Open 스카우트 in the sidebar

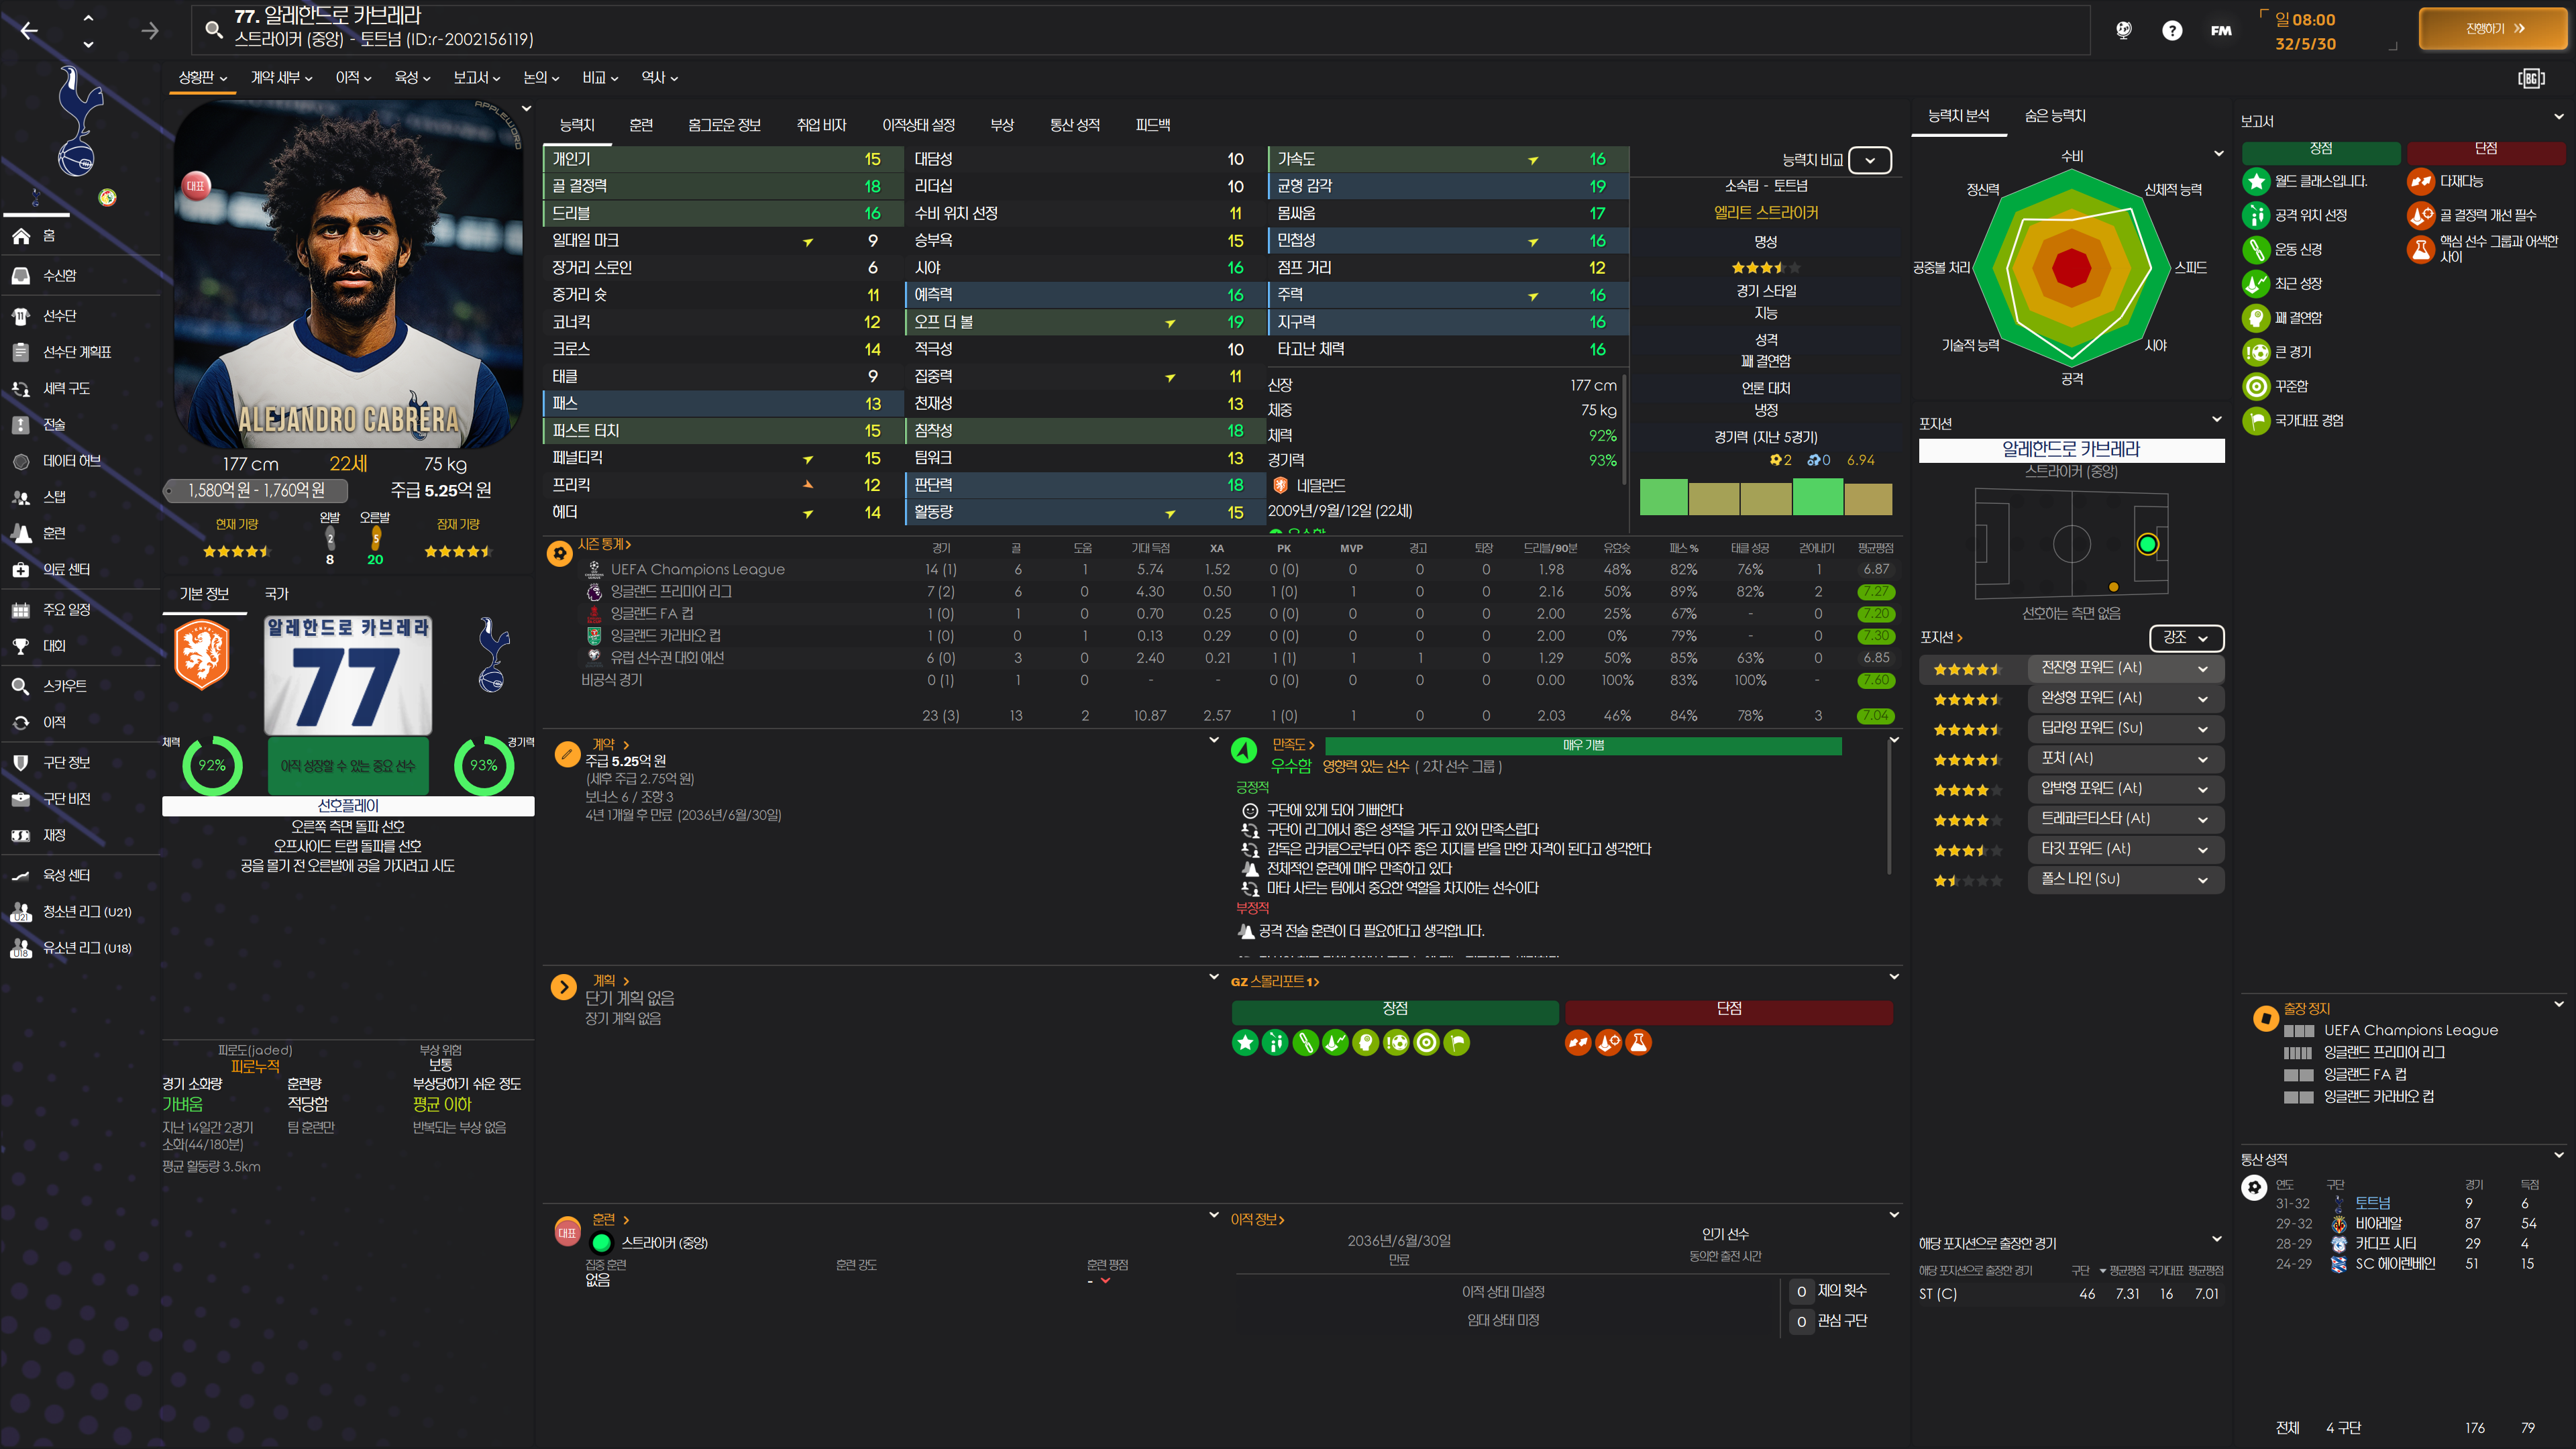[x=64, y=686]
